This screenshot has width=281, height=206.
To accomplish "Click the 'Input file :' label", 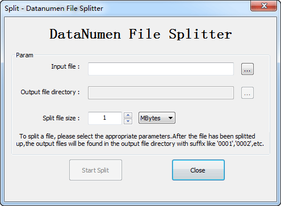I will pyautogui.click(x=65, y=66).
